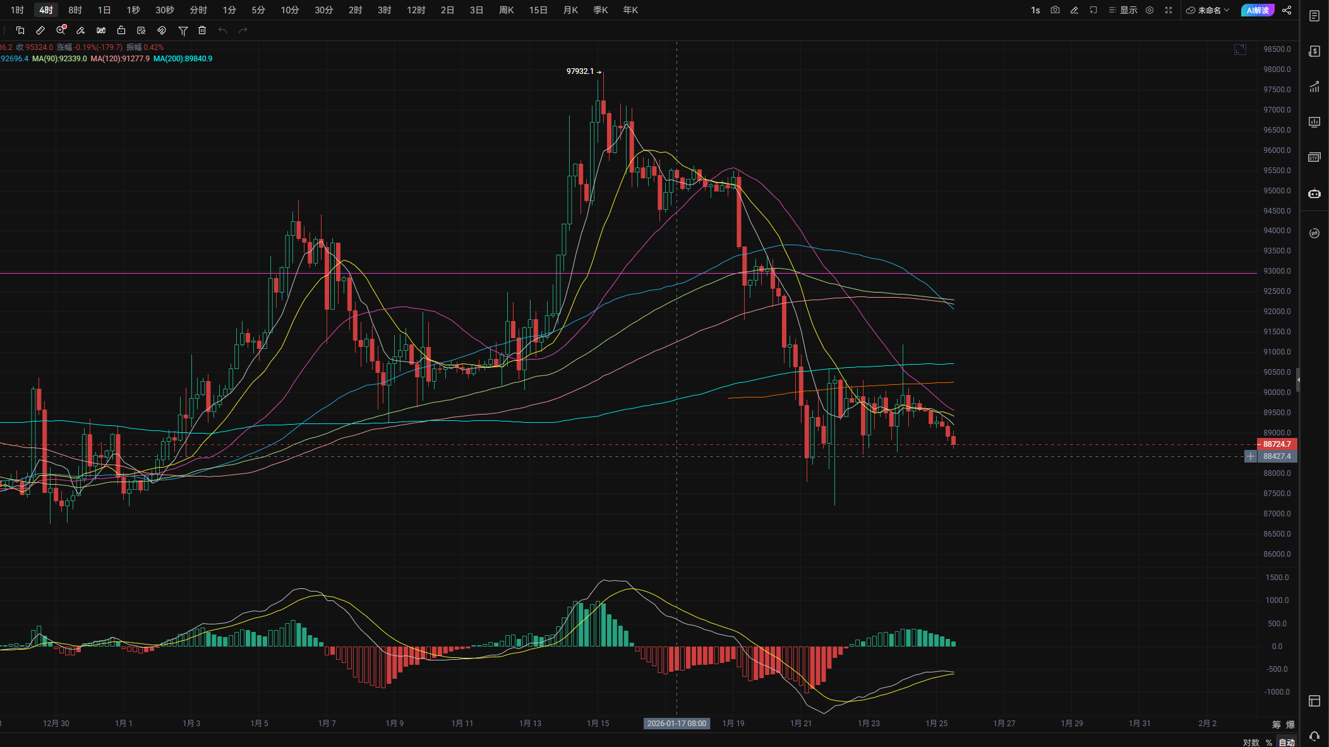This screenshot has height=747, width=1329.
Task: Click the trash delete drawings icon
Action: (202, 30)
